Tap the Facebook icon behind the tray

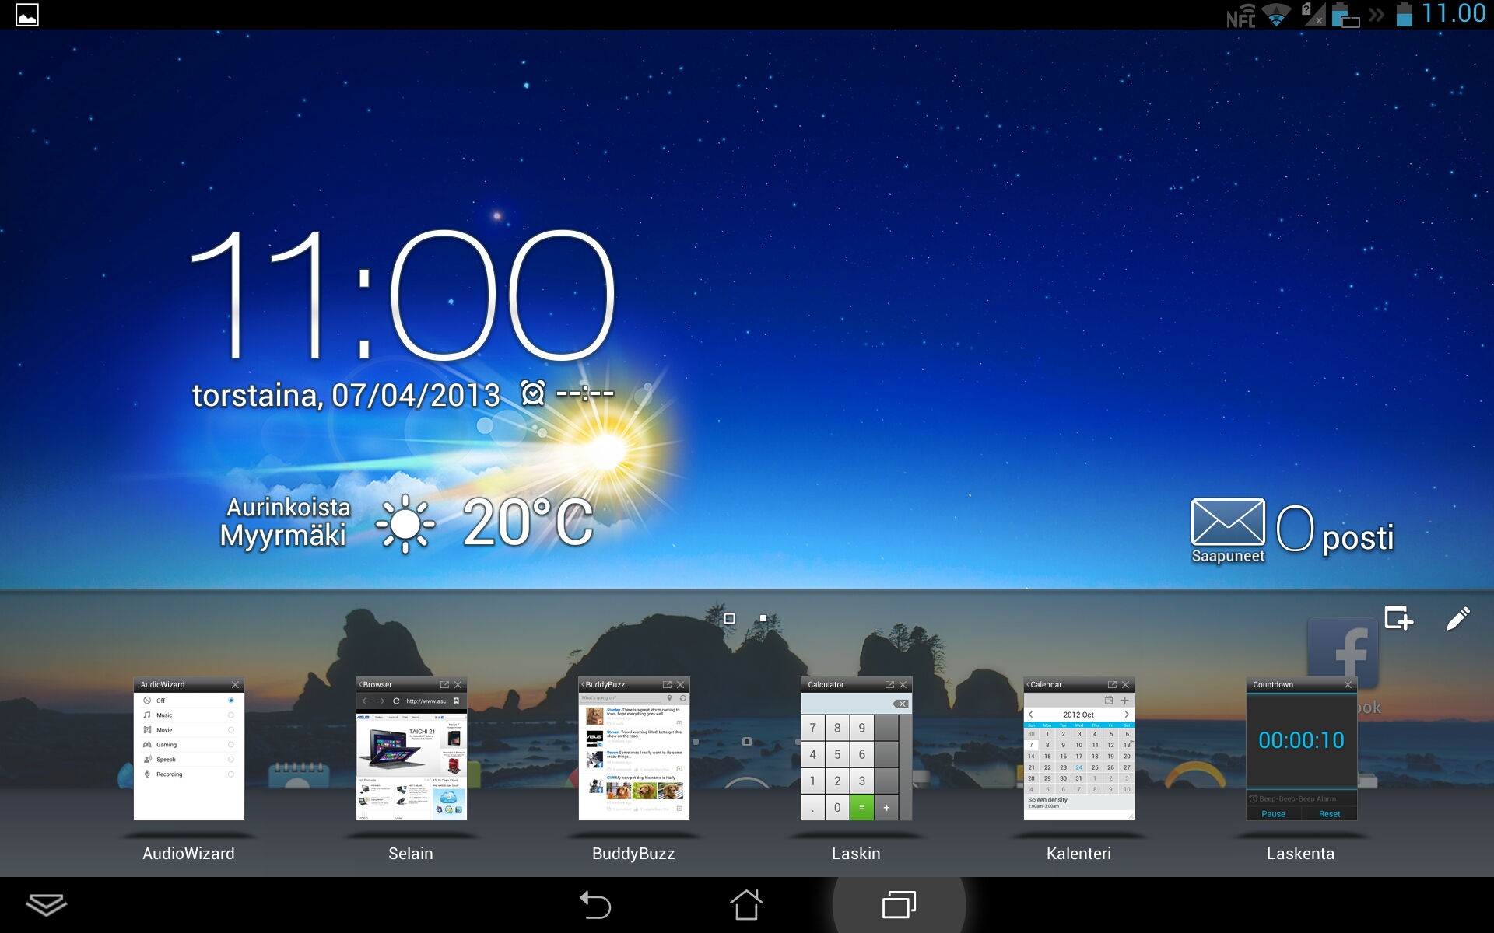click(1343, 652)
